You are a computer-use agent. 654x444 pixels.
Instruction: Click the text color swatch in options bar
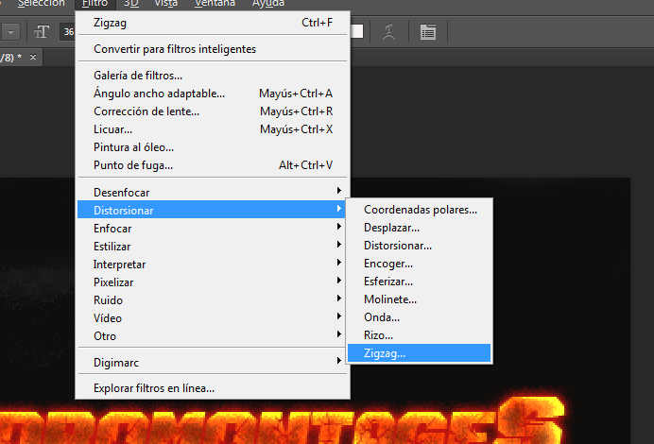[357, 32]
